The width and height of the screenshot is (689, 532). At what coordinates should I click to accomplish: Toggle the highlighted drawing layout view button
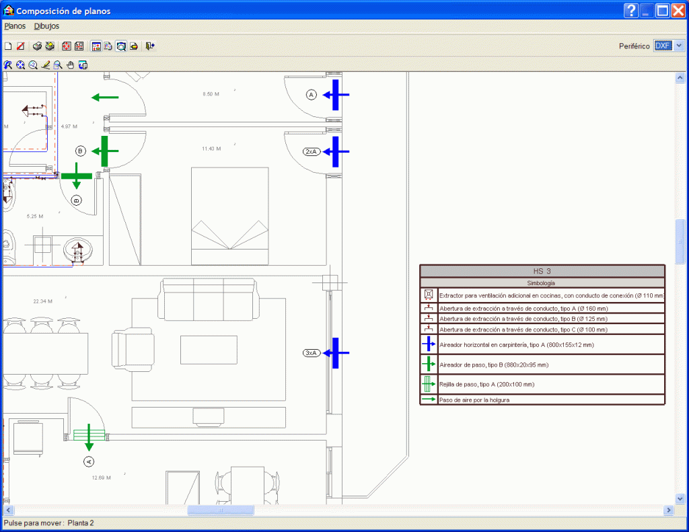tap(96, 46)
